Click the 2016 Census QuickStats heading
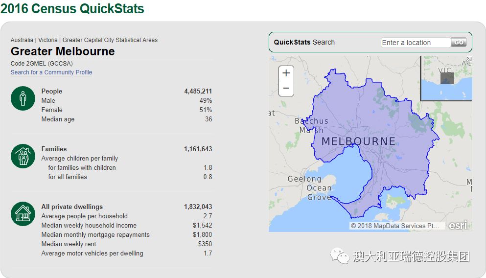This screenshot has width=486, height=278. point(72,9)
